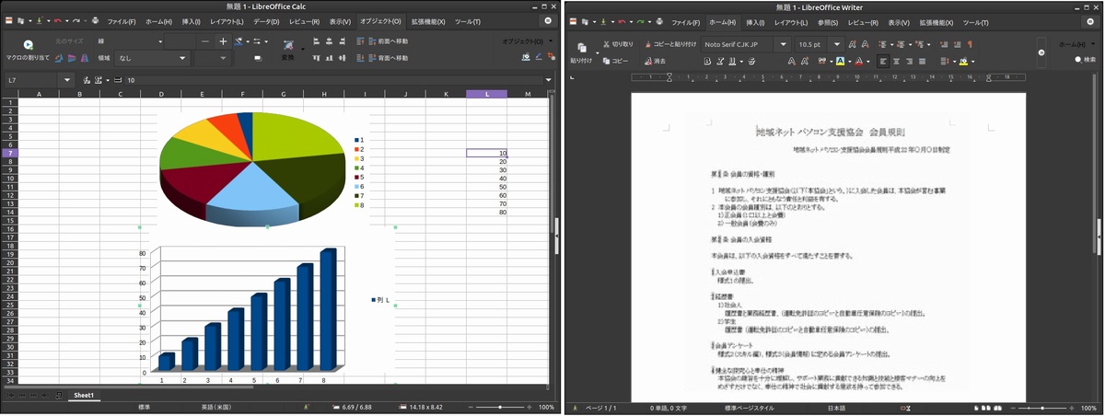Click the red font color icon in Writer
This screenshot has width=1105, height=416.
pyautogui.click(x=858, y=61)
